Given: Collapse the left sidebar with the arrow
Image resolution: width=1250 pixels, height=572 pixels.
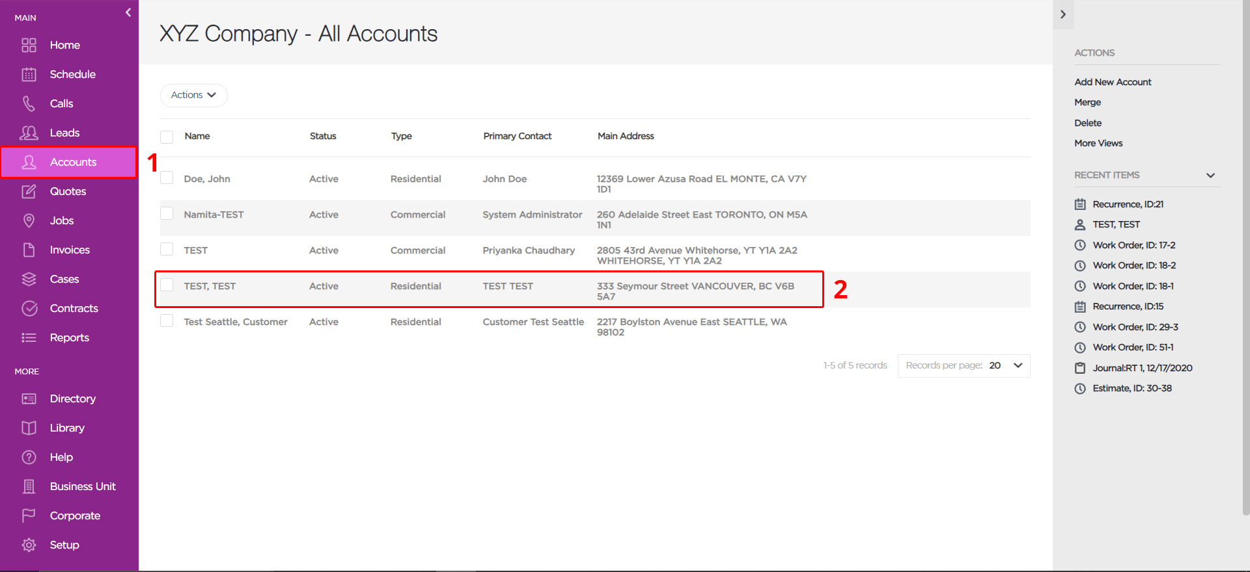Looking at the screenshot, I should 128,12.
